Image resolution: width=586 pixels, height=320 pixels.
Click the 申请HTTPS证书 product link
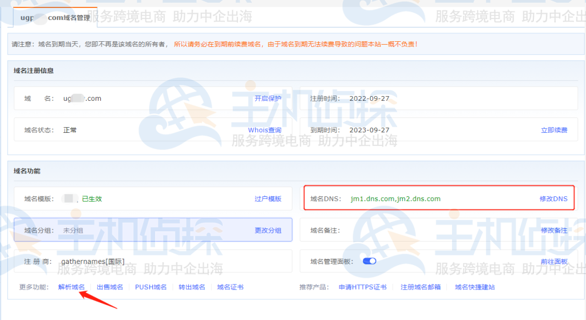coord(362,287)
